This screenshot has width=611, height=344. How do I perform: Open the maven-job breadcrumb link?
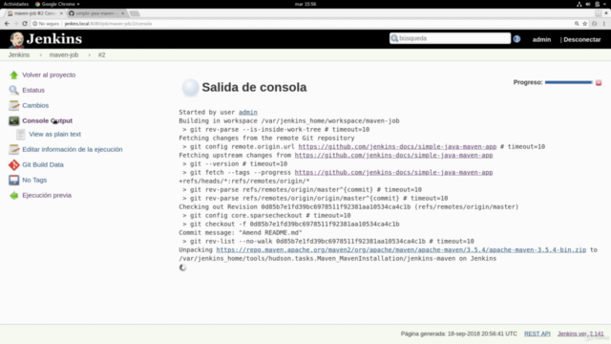(x=64, y=55)
